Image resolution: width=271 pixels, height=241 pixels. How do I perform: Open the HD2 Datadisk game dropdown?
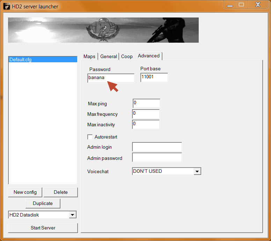(x=73, y=215)
